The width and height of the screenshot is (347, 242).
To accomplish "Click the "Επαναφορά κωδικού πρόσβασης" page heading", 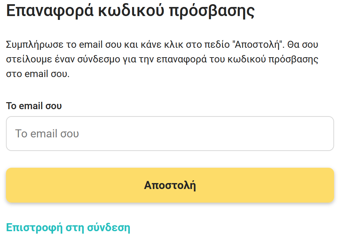I will click(130, 11).
